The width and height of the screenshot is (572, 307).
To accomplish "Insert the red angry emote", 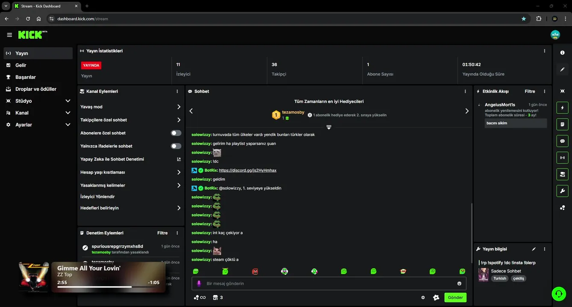I will coord(255,271).
